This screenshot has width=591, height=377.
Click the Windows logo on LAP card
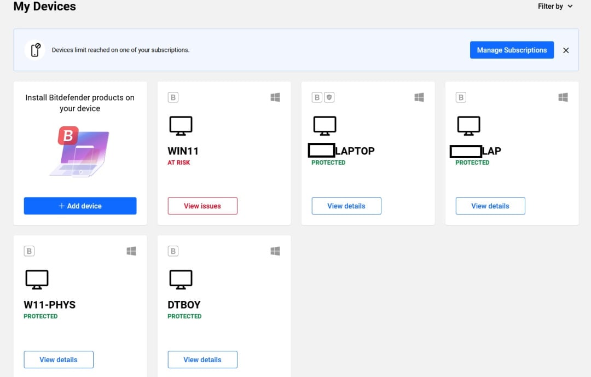563,97
